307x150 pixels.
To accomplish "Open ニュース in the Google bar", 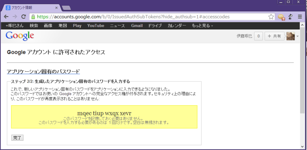I will click(x=117, y=26).
